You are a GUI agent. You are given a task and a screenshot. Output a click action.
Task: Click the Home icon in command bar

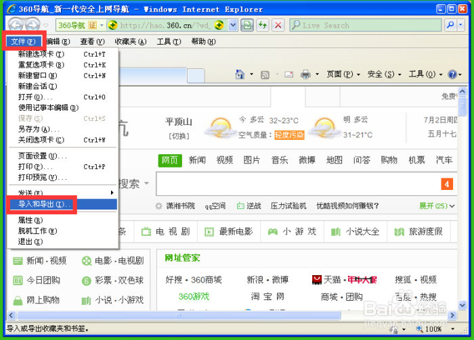click(240, 74)
